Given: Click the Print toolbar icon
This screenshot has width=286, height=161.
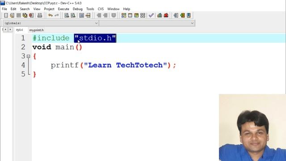Looking at the screenshot, I should click(x=40, y=15).
